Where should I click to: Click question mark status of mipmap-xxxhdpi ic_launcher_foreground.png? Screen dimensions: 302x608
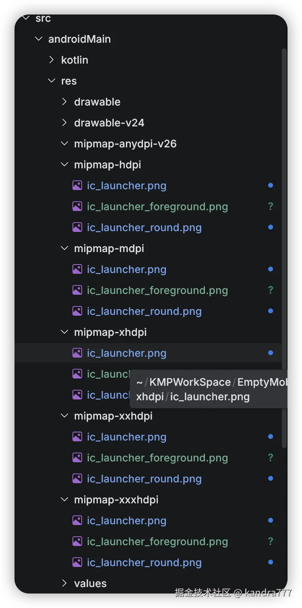(271, 542)
